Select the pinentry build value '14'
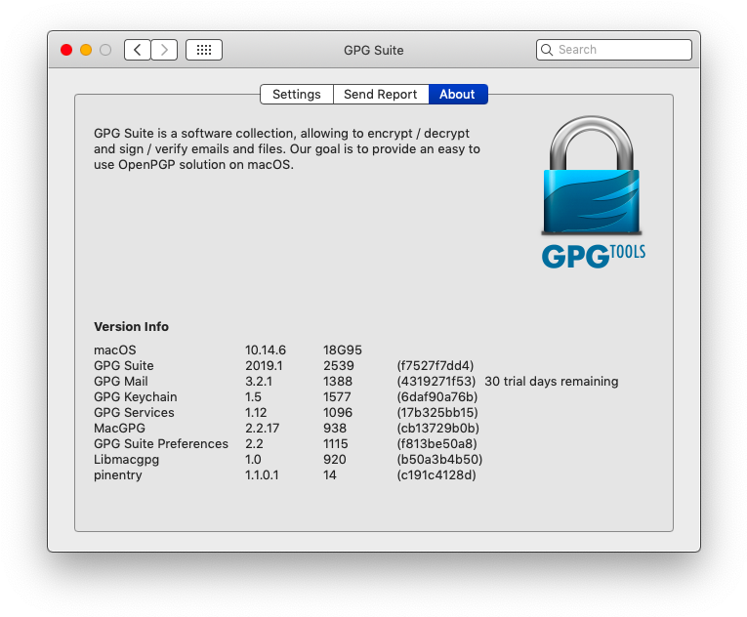 pyautogui.click(x=330, y=475)
